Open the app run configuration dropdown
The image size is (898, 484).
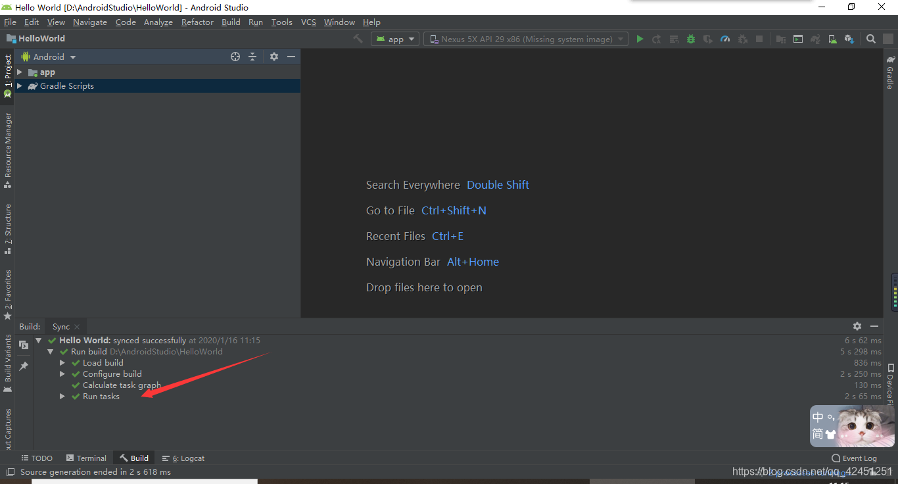[x=395, y=39]
